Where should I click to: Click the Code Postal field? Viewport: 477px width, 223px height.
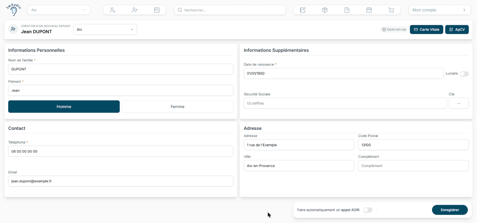[x=413, y=145]
